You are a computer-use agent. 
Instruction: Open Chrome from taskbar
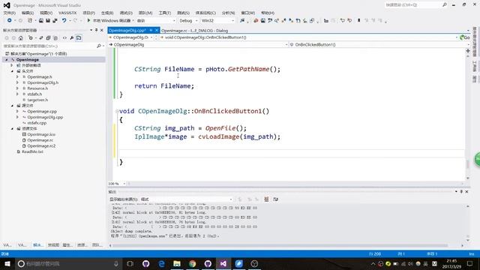click(x=193, y=263)
